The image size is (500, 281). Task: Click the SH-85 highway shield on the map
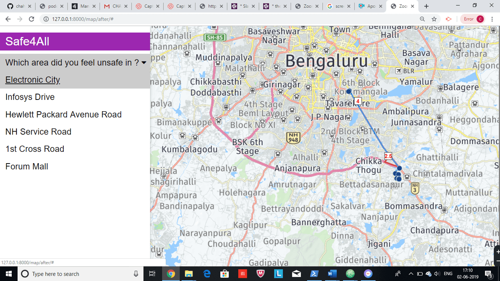(215, 37)
